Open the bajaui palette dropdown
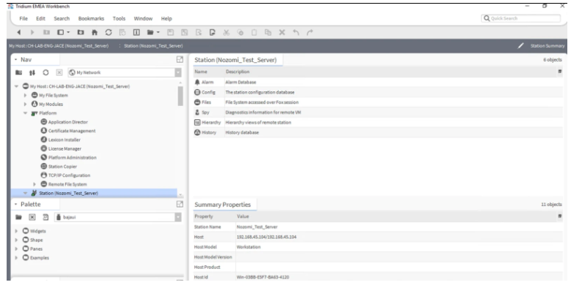This screenshot has width=571, height=285. tap(178, 217)
